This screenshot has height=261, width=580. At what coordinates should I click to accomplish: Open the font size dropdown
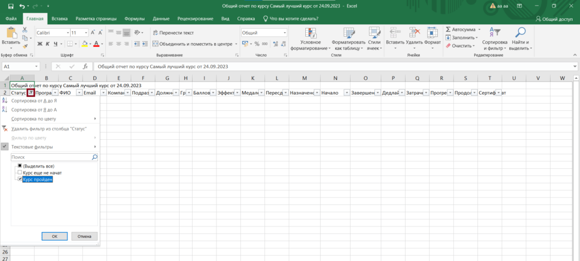pos(86,32)
